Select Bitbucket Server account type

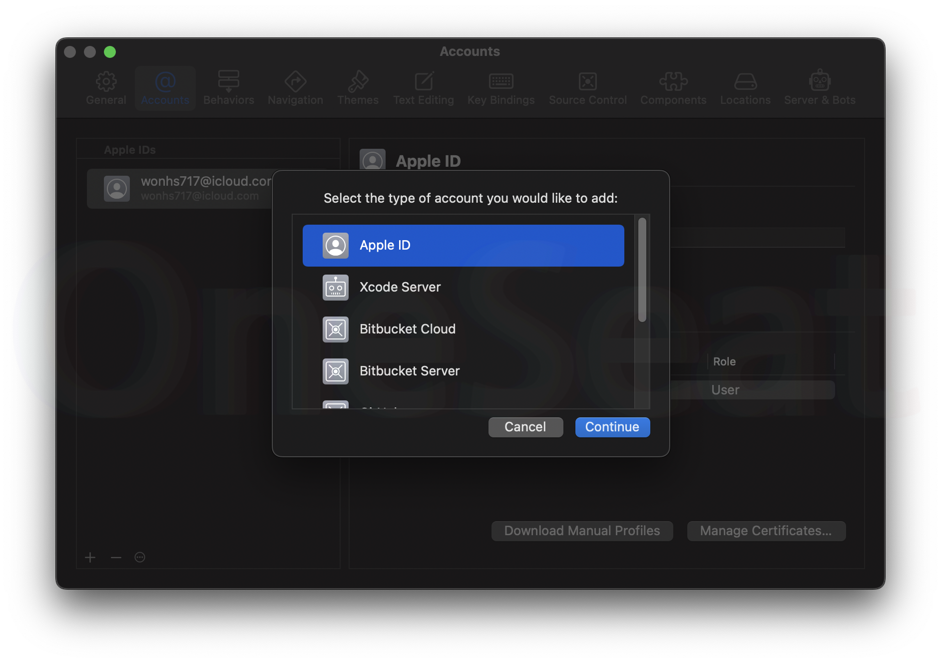pos(463,371)
